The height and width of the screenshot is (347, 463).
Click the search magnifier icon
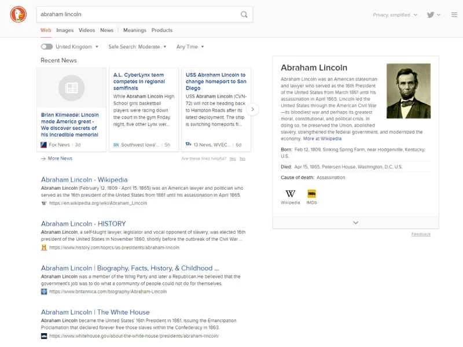tap(245, 14)
